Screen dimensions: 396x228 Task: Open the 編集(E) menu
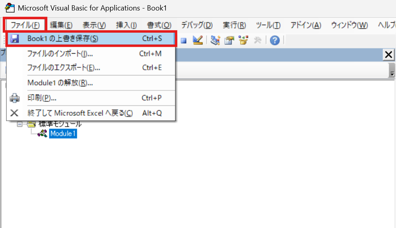click(61, 25)
